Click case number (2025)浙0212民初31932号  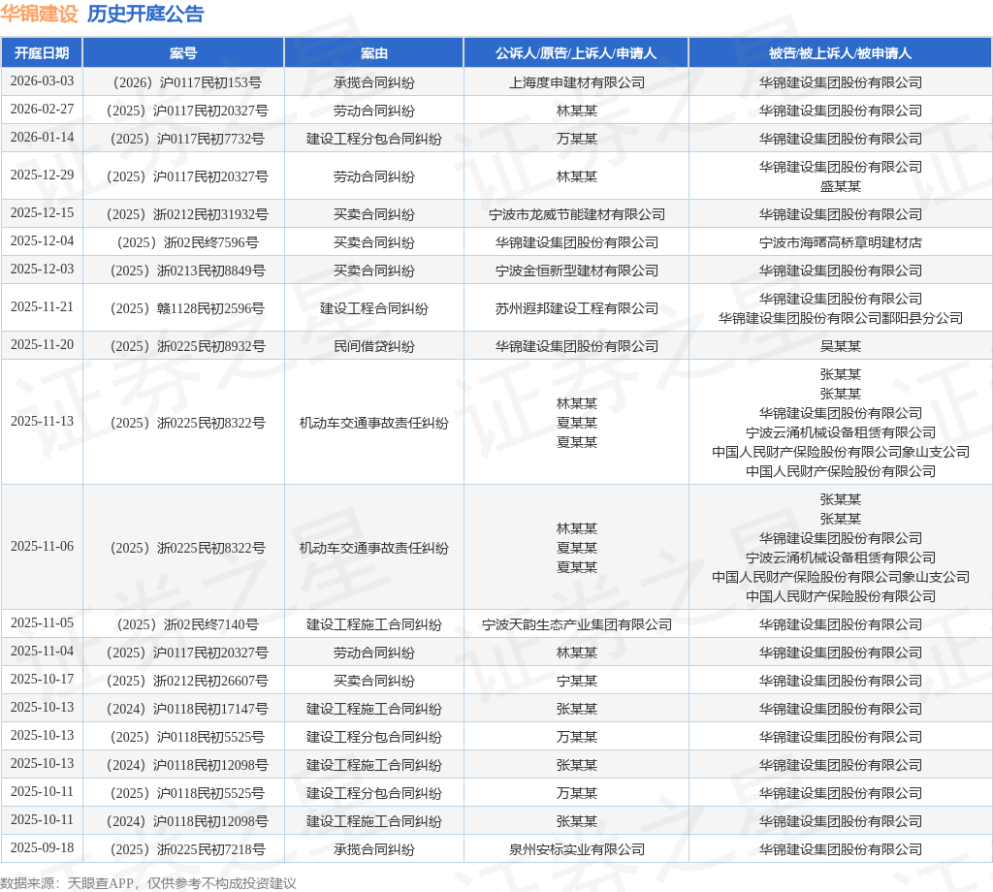click(x=187, y=214)
